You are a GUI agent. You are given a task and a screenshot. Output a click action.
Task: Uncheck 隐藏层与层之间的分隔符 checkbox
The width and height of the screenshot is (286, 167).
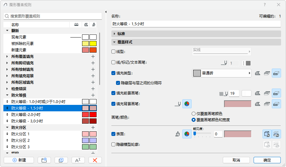(118, 83)
